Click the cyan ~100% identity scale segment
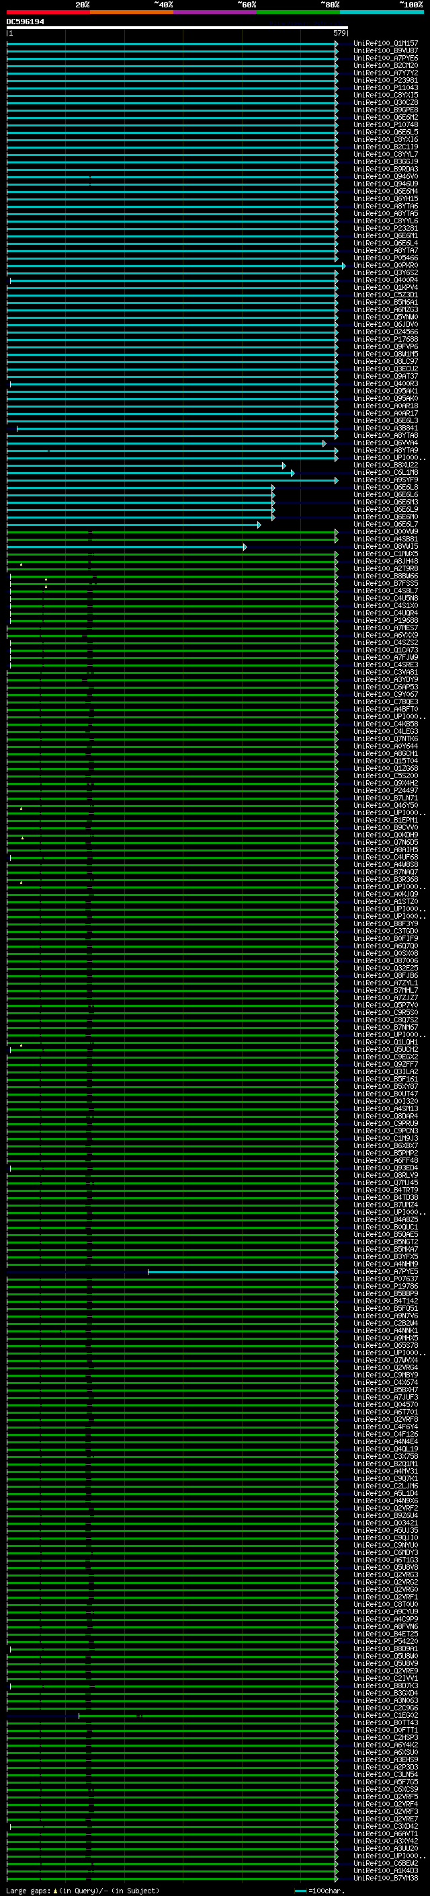The height and width of the screenshot is (1896, 430). click(382, 13)
